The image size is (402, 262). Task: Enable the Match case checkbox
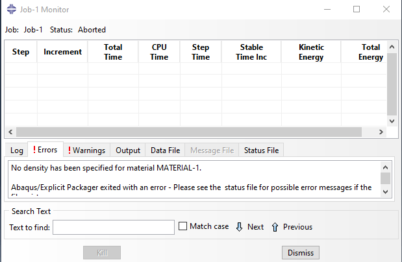pyautogui.click(x=182, y=226)
